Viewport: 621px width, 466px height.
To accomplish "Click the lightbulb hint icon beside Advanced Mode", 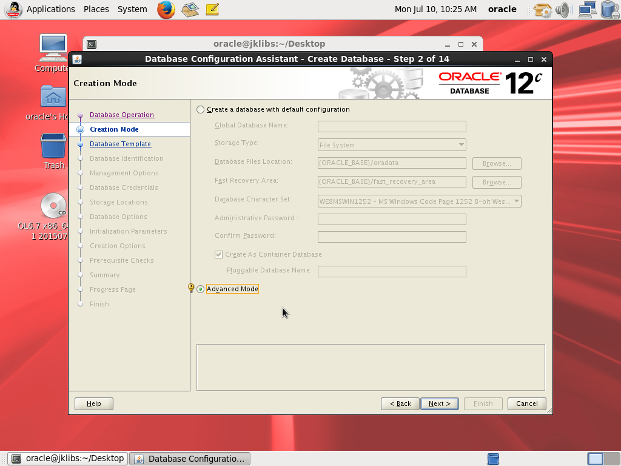I will pos(191,288).
